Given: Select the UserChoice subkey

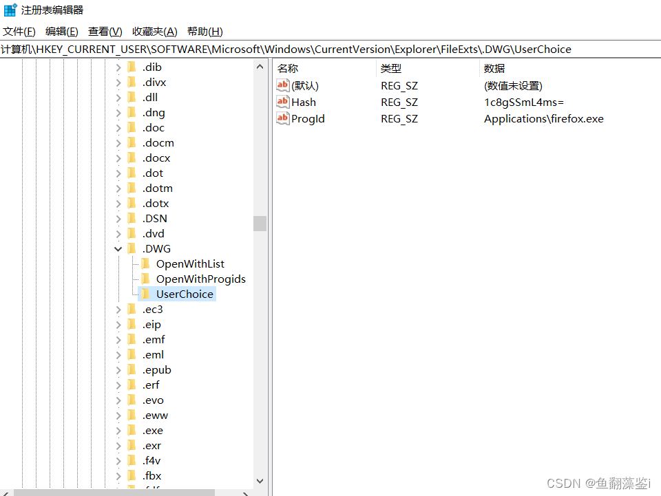Looking at the screenshot, I should click(x=185, y=294).
